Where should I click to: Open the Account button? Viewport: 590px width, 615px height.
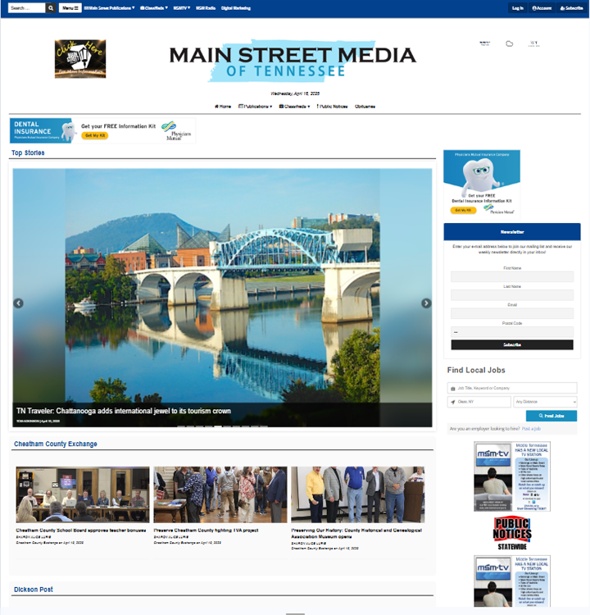click(x=542, y=8)
